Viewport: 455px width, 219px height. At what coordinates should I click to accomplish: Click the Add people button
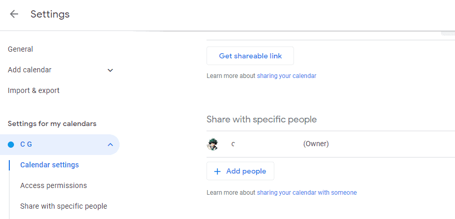(x=240, y=171)
